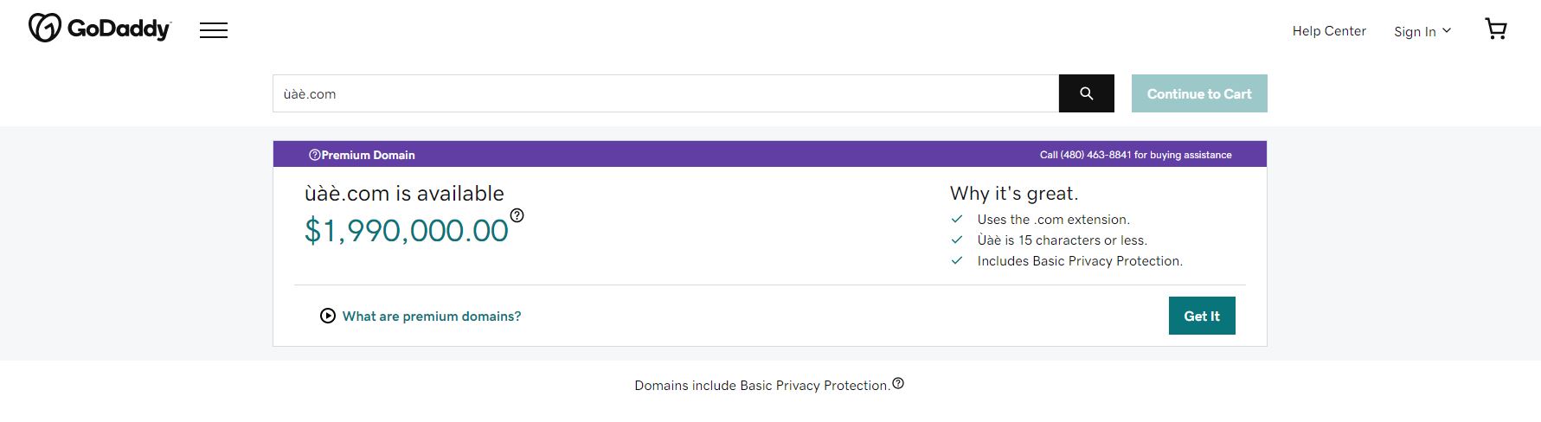Click the Premium Domain banner label

tap(368, 155)
